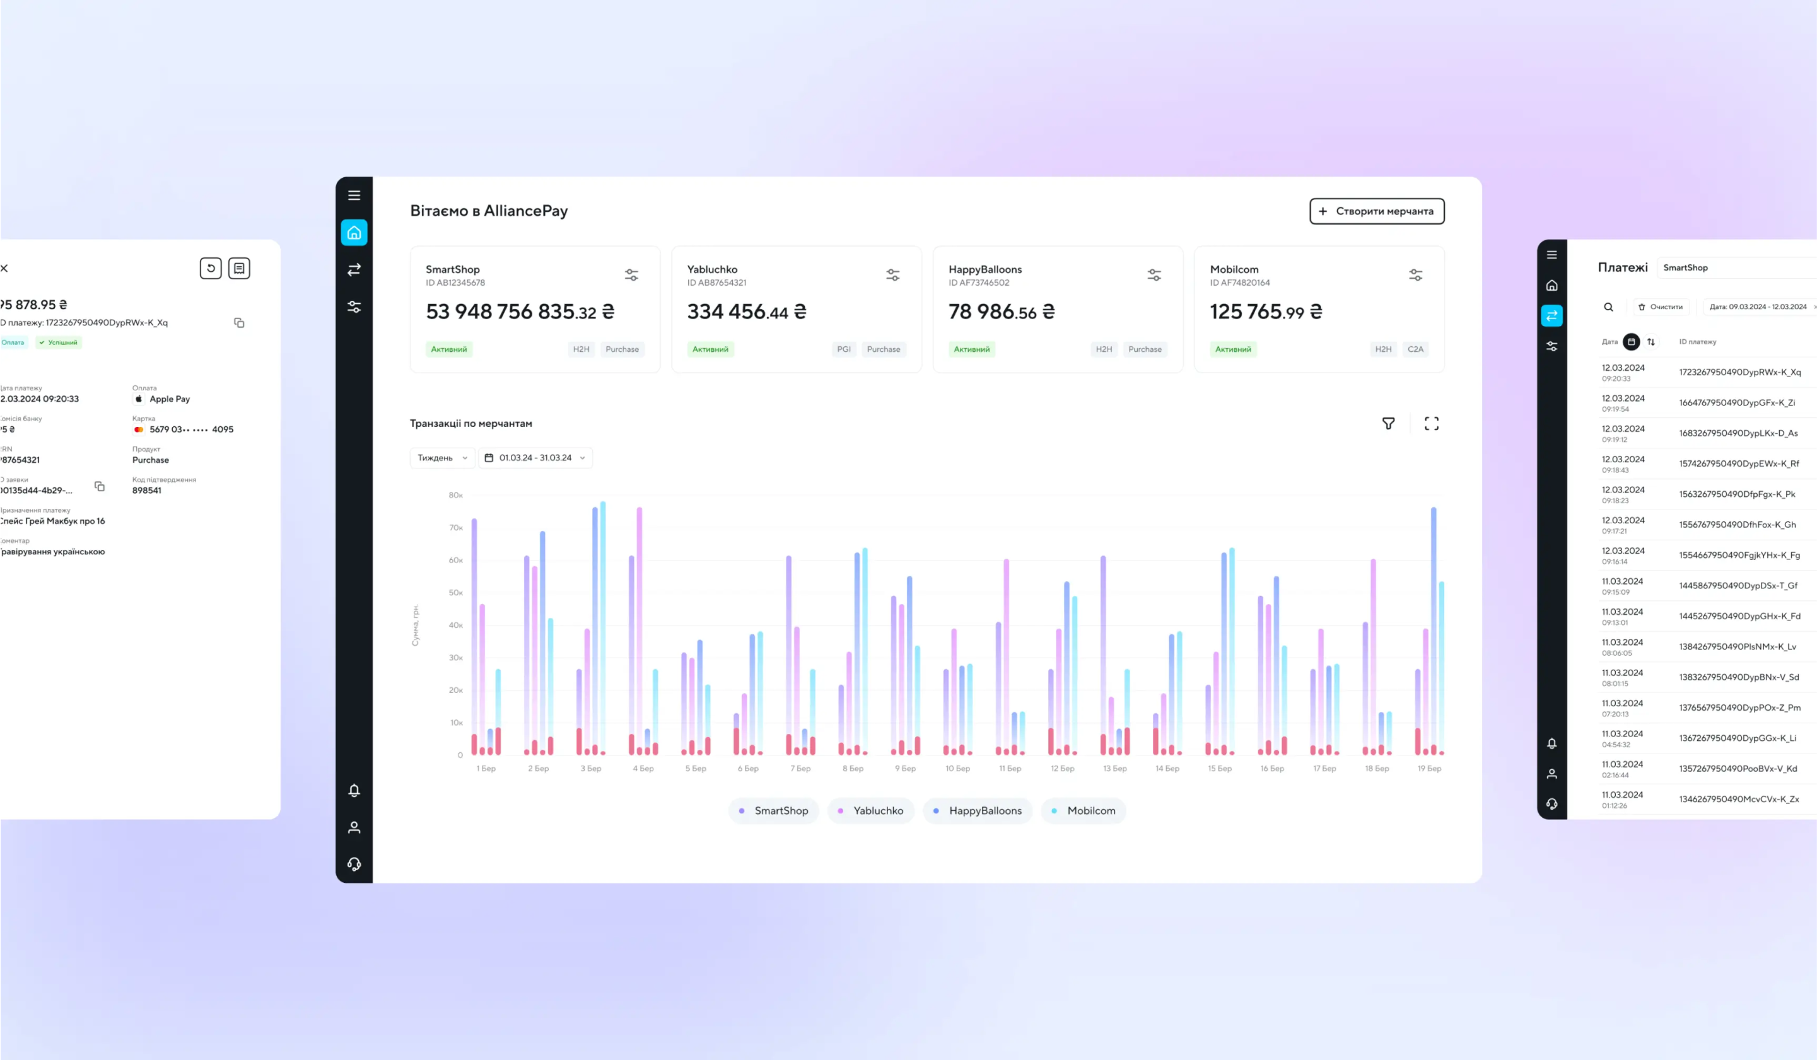Click C2A tag on Mobilcom card
This screenshot has height=1060, width=1817.
[x=1415, y=349]
